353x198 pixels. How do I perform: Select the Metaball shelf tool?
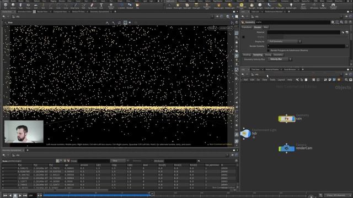click(130, 5)
